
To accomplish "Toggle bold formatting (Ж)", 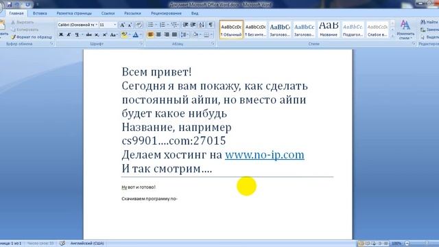I will [x=61, y=35].
